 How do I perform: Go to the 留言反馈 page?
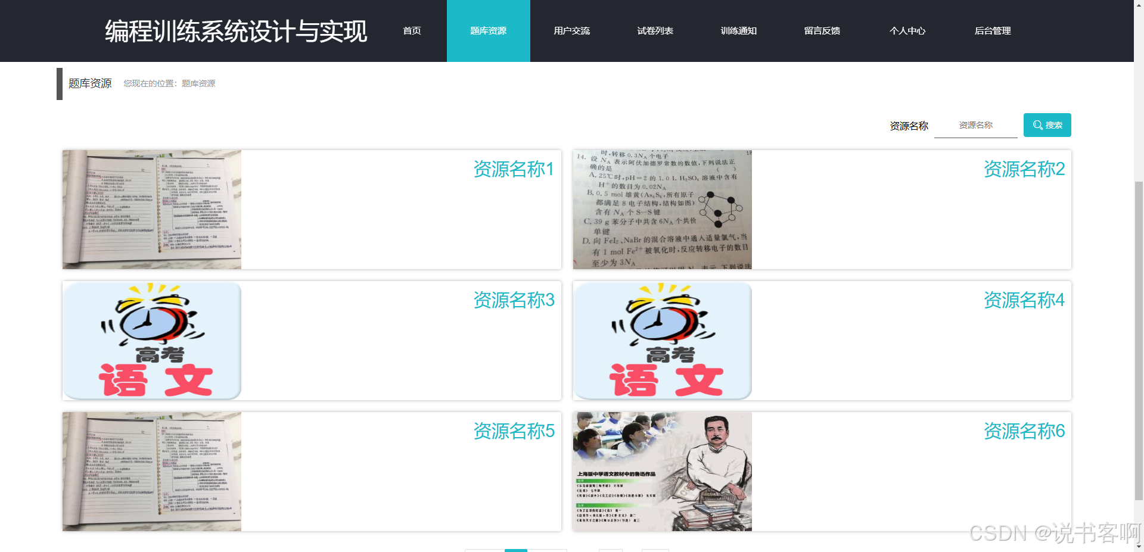pos(822,31)
